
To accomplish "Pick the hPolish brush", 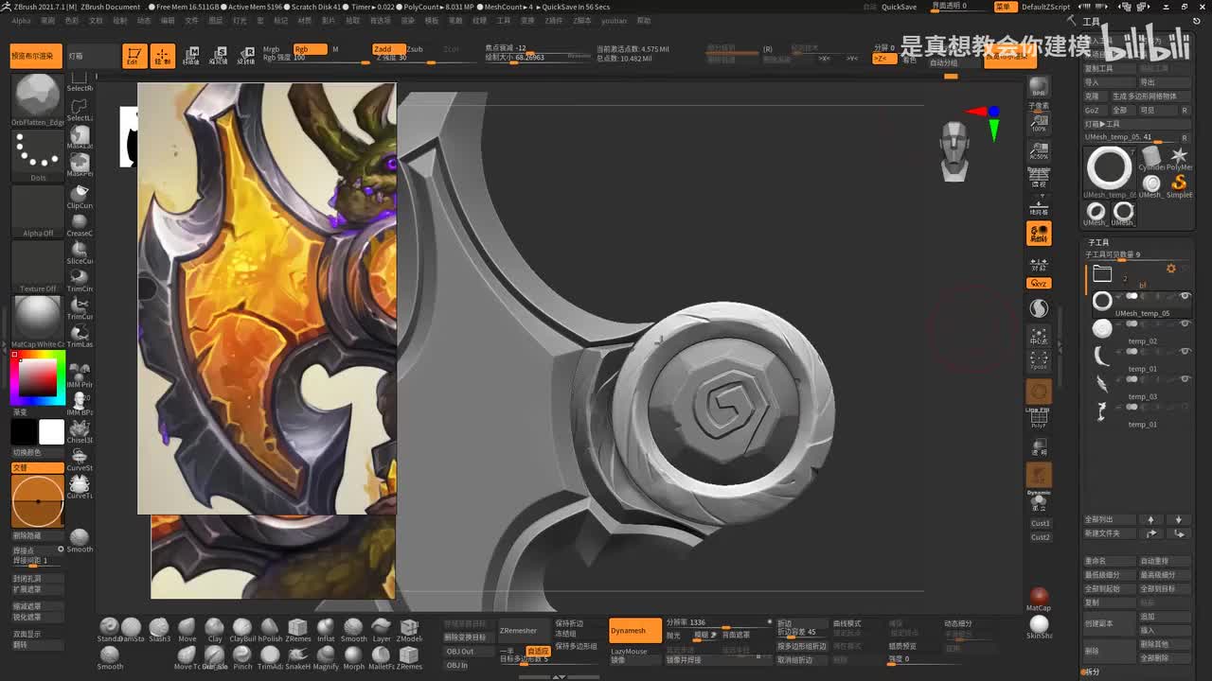I will [x=270, y=628].
